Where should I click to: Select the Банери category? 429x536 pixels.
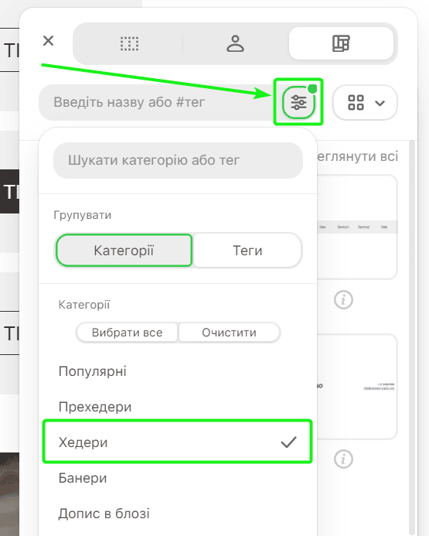pyautogui.click(x=178, y=478)
